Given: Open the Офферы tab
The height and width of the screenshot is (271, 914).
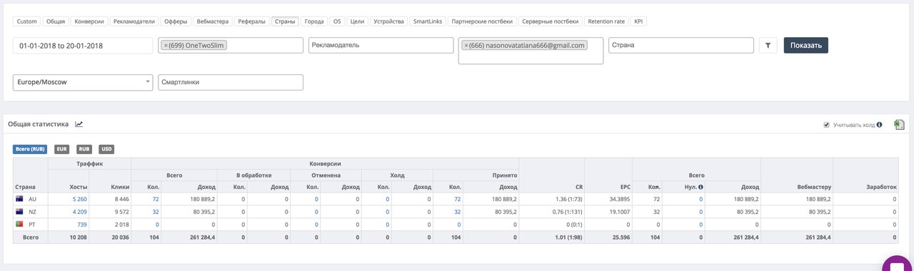Looking at the screenshot, I should pos(176,21).
